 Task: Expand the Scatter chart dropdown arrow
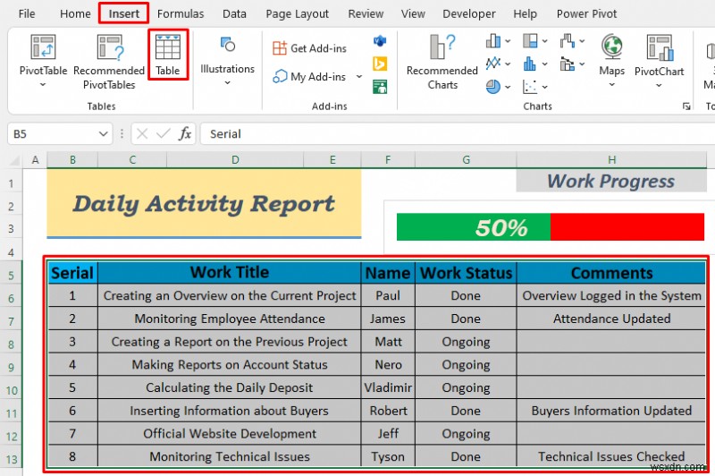[x=545, y=87]
